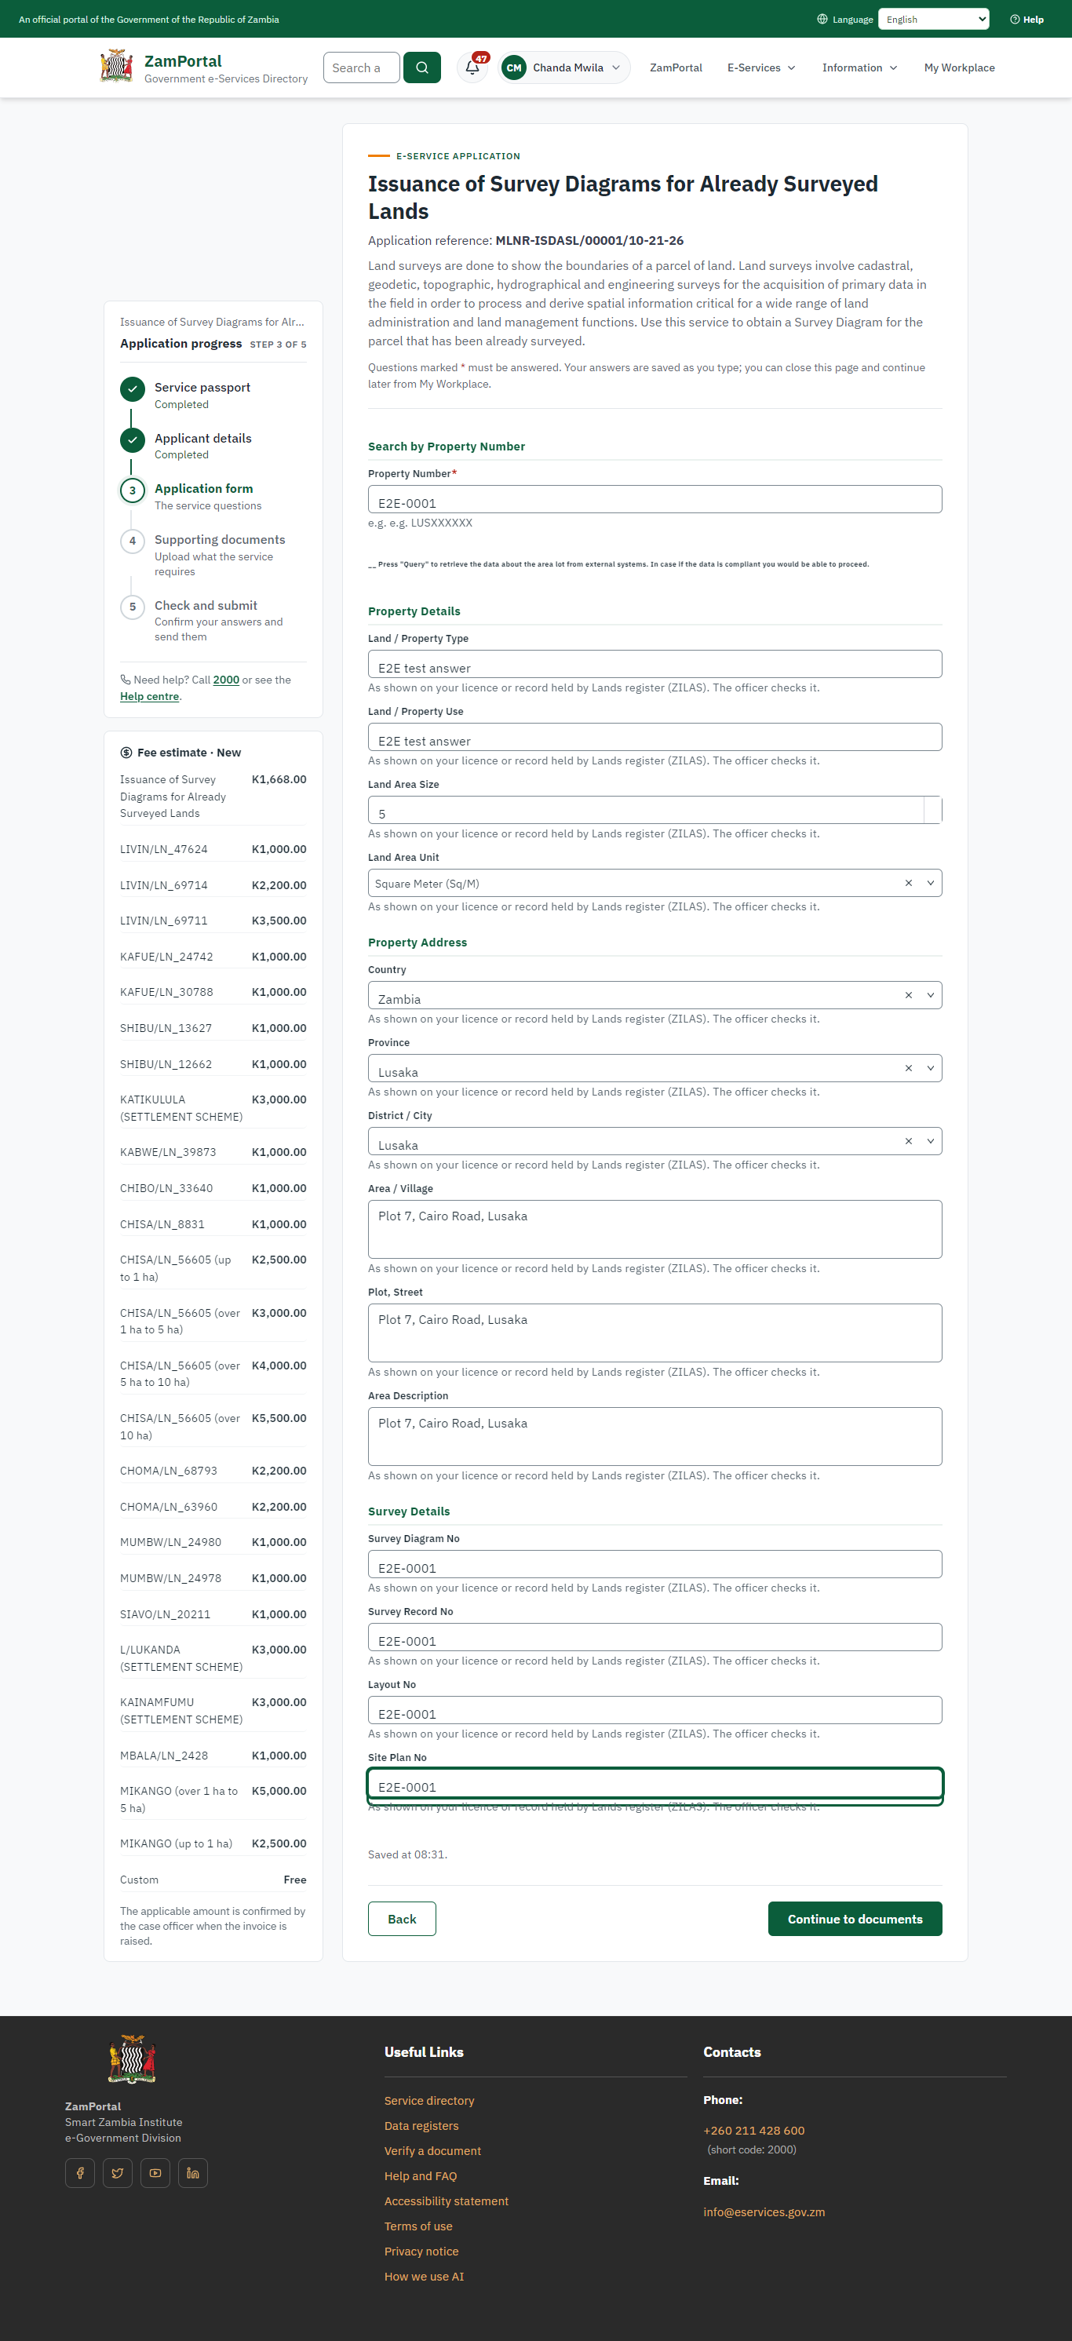
Task: Click the Area Description text area
Action: click(655, 1436)
